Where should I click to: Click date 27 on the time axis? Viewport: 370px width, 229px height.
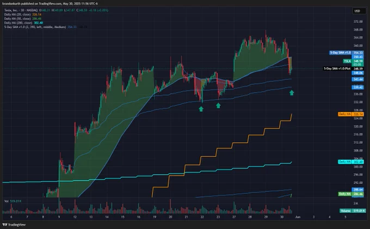point(234,217)
